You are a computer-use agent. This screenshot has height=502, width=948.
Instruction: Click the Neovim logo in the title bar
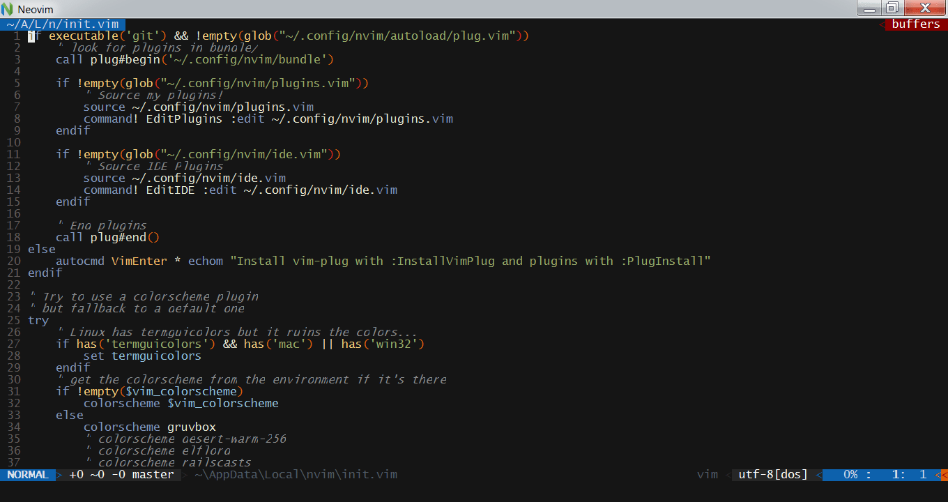[x=8, y=9]
